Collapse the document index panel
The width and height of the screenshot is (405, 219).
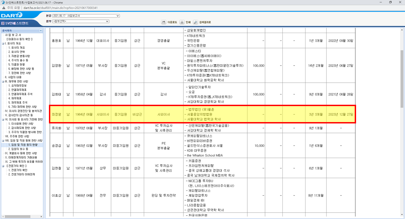tap(40, 31)
